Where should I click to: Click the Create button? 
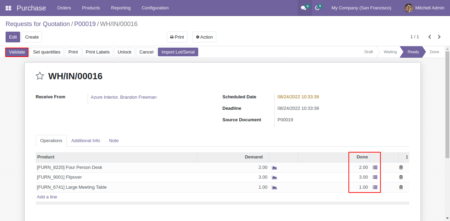click(32, 37)
